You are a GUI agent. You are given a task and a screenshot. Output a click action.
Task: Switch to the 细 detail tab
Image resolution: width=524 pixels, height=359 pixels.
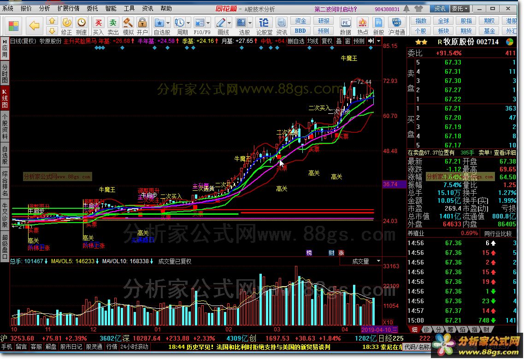pos(414,330)
